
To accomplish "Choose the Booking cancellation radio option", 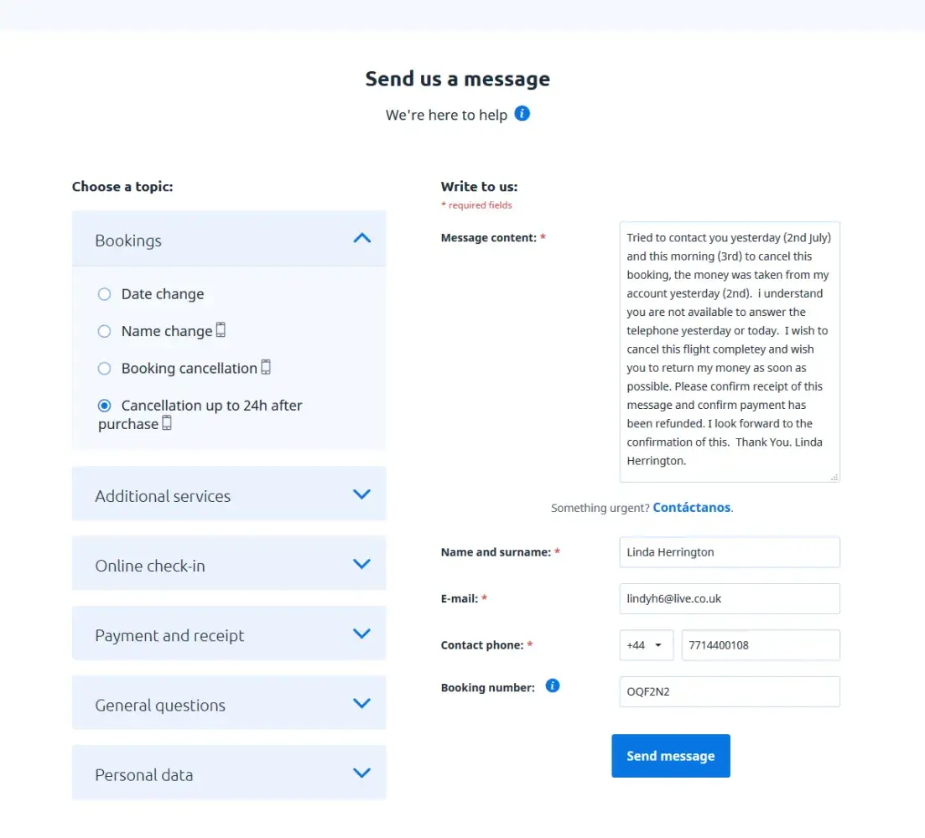I will [x=104, y=368].
